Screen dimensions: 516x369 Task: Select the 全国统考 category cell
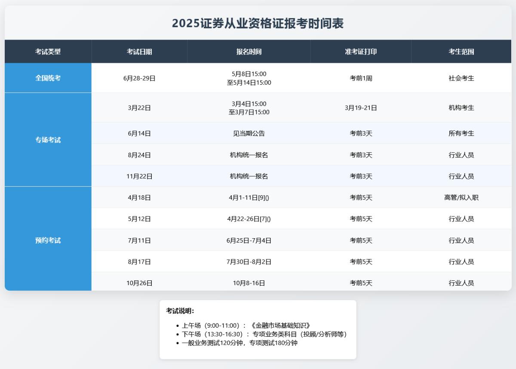pyautogui.click(x=48, y=77)
